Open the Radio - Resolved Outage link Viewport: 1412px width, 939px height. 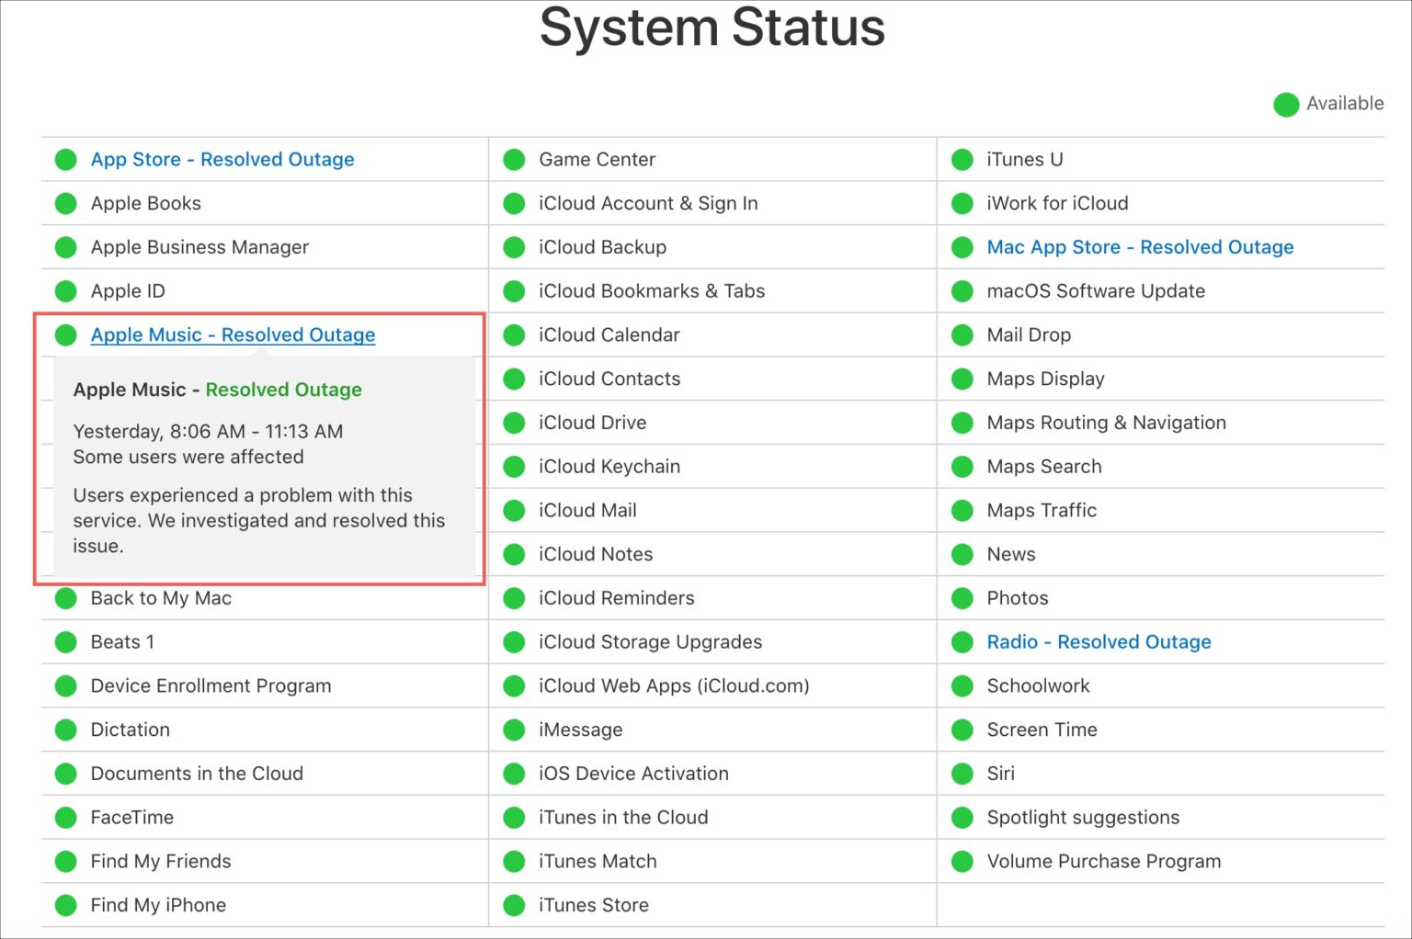(1099, 641)
